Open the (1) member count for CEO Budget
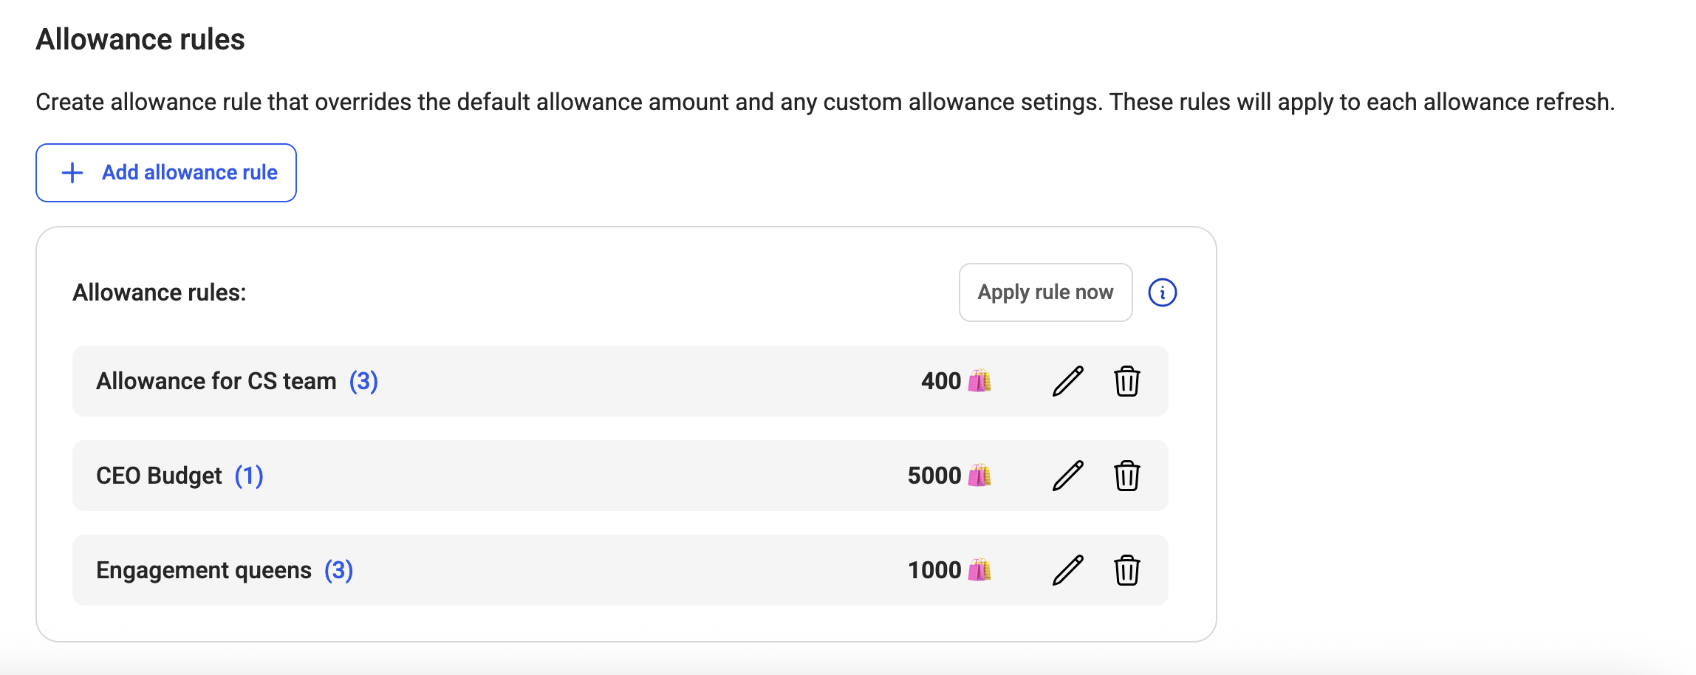This screenshot has height=675, width=1696. point(249,476)
